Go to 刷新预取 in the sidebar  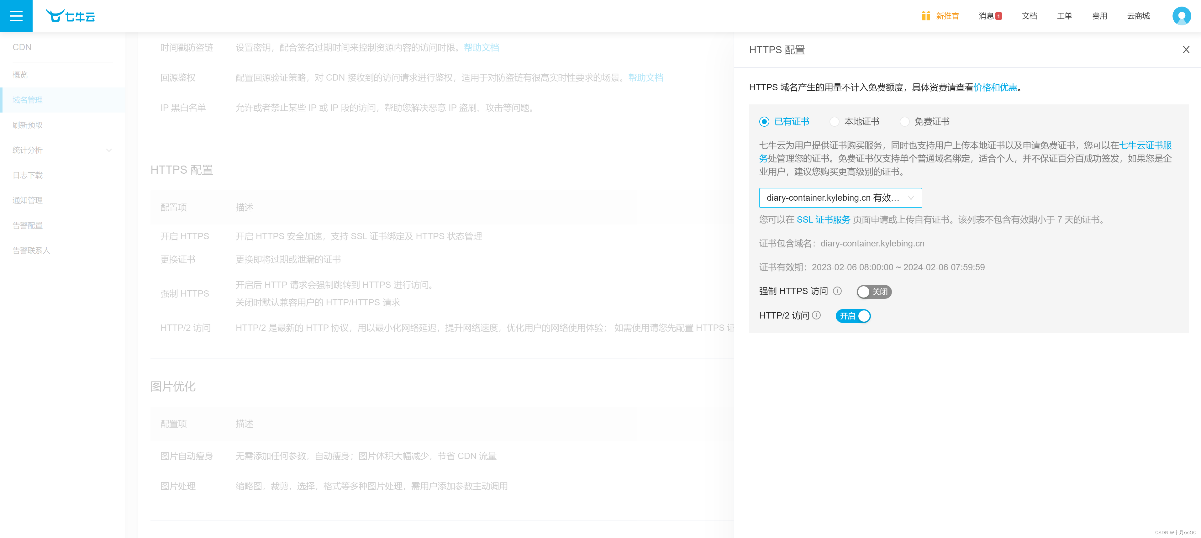point(28,125)
